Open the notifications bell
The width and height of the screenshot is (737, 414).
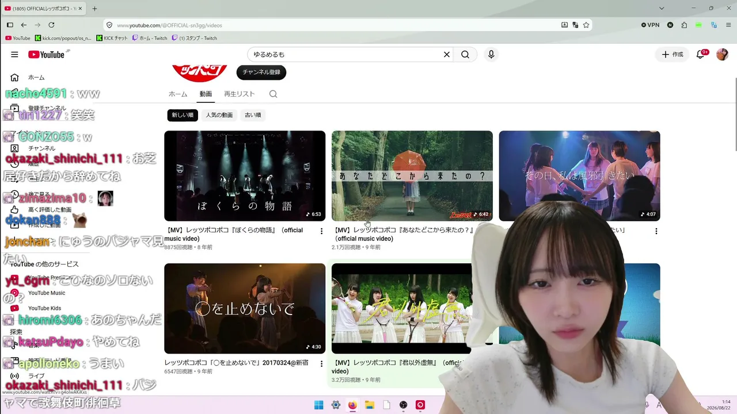point(701,55)
